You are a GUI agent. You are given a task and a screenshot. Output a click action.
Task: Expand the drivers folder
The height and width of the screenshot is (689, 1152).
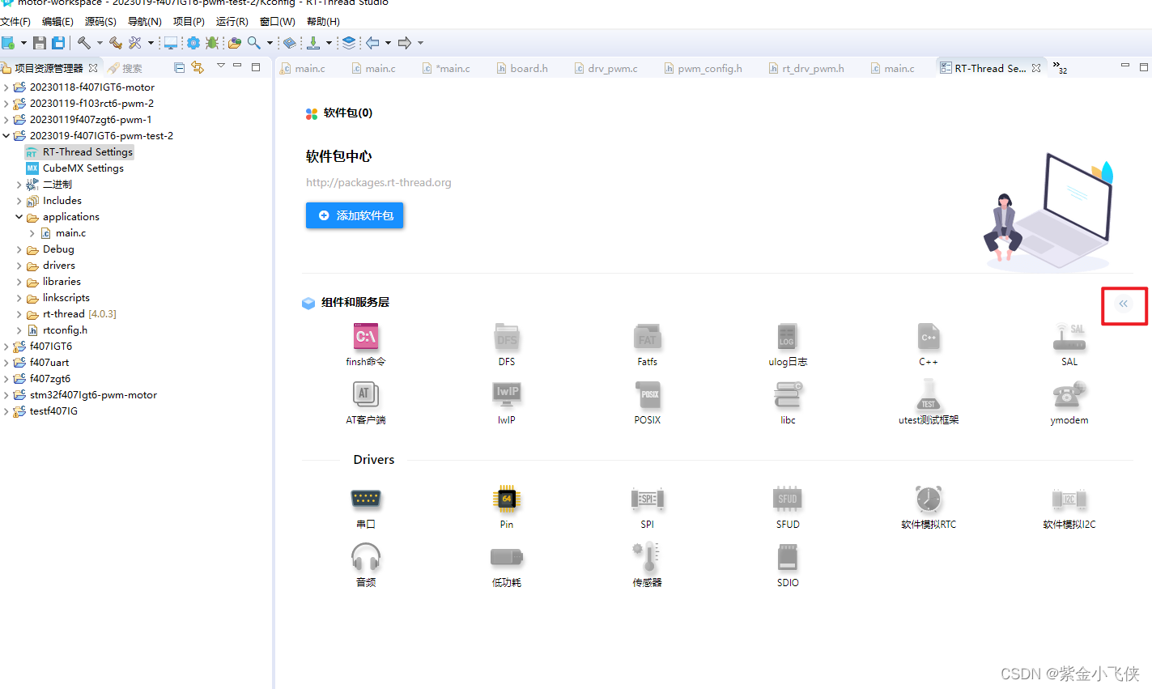[19, 266]
